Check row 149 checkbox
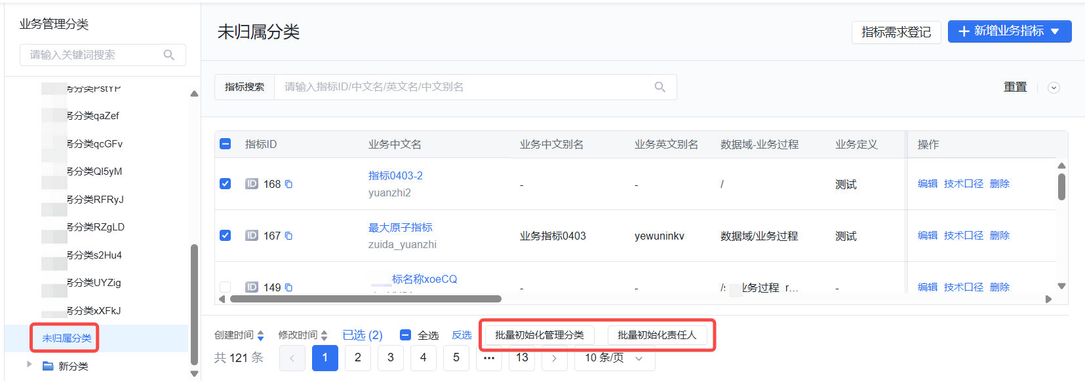 (x=225, y=287)
